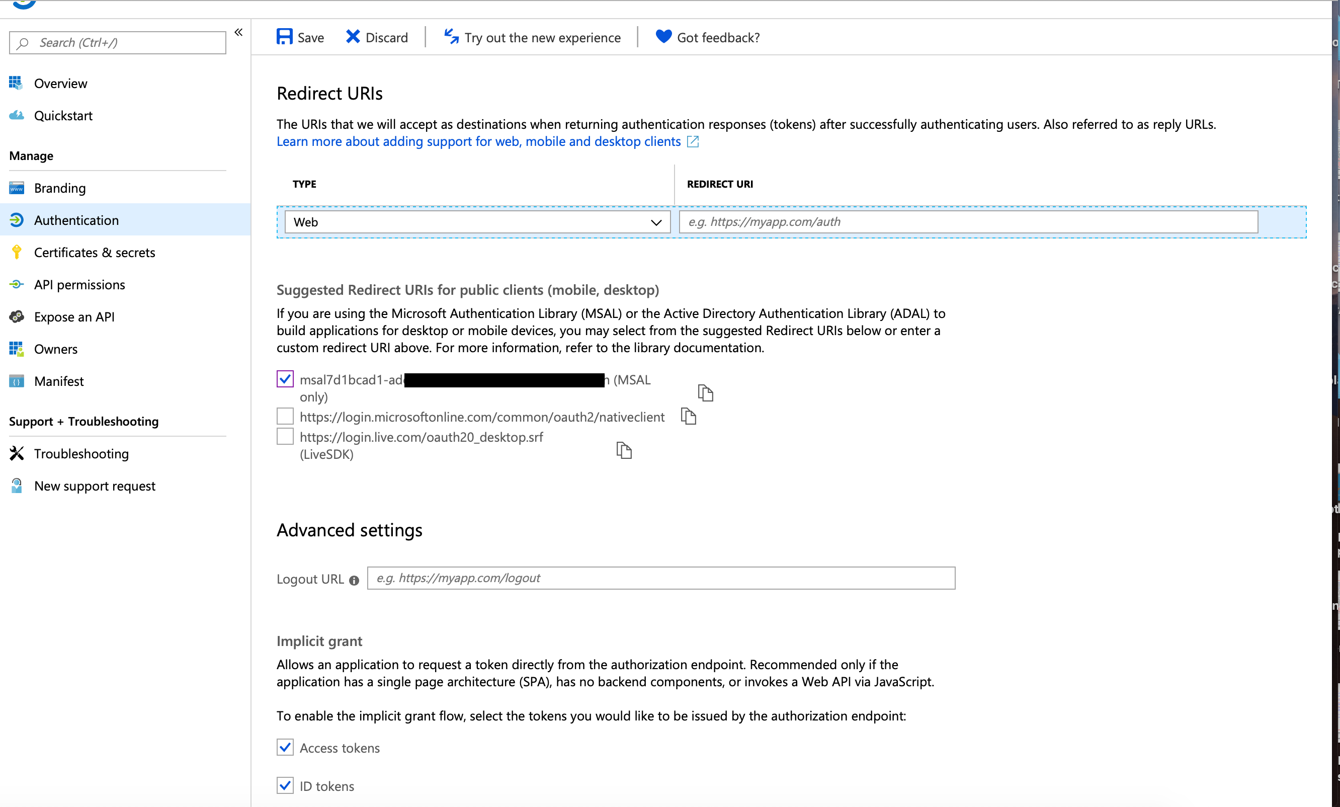Click Try out the new experience
The height and width of the screenshot is (807, 1340).
pos(543,37)
